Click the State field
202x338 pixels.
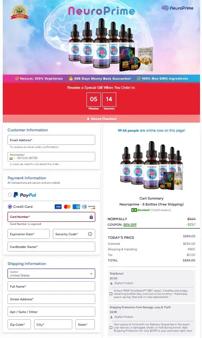pyautogui.click(x=85, y=325)
